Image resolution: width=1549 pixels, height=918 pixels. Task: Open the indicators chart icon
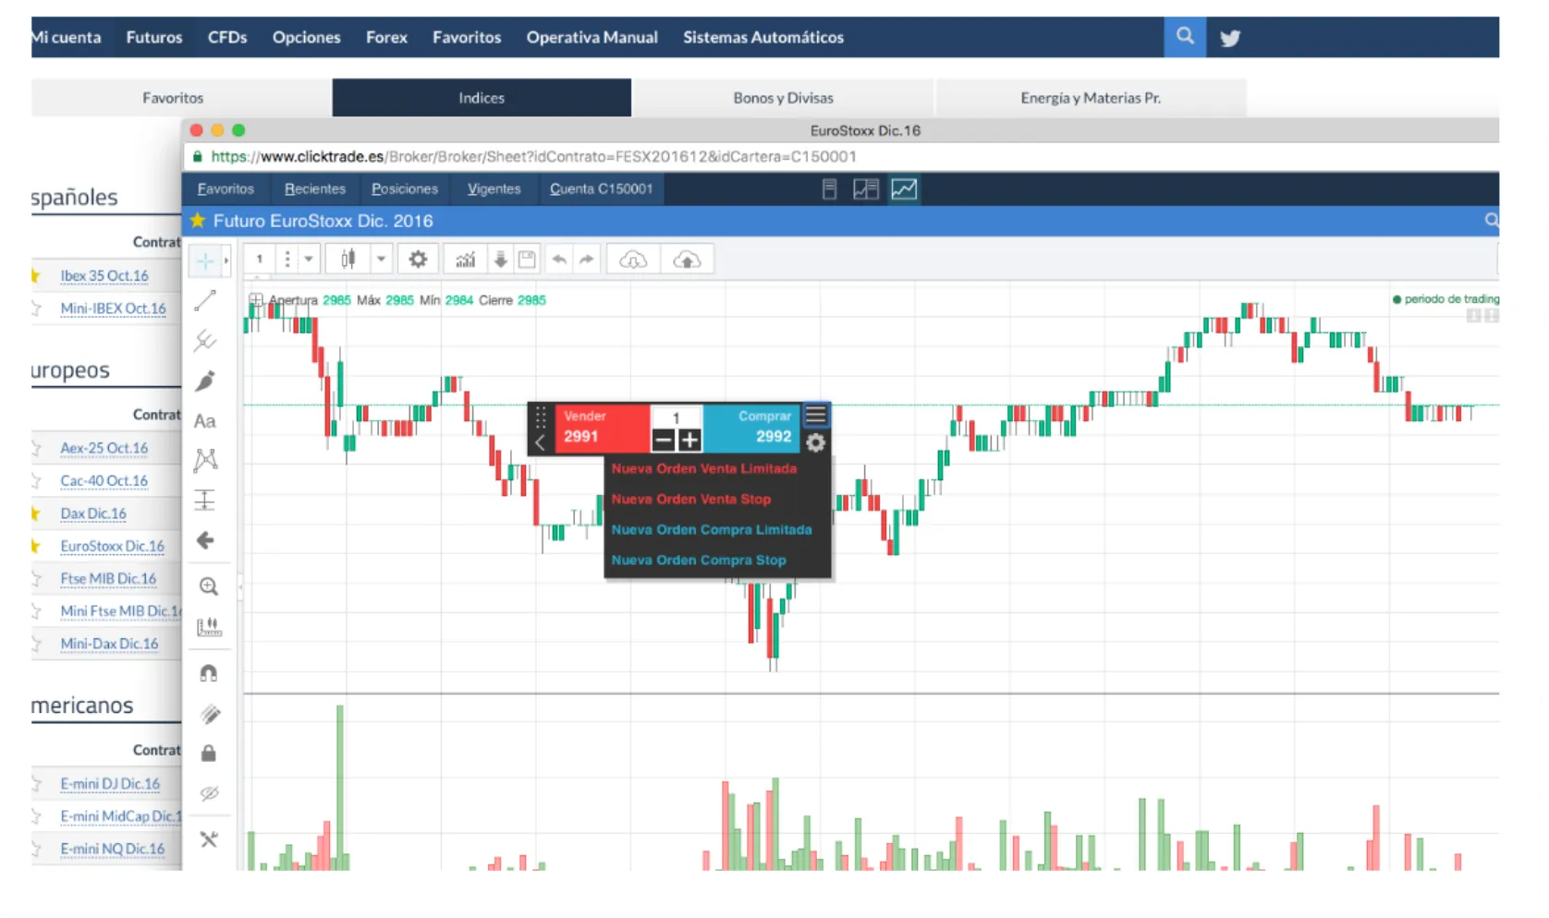tap(466, 260)
